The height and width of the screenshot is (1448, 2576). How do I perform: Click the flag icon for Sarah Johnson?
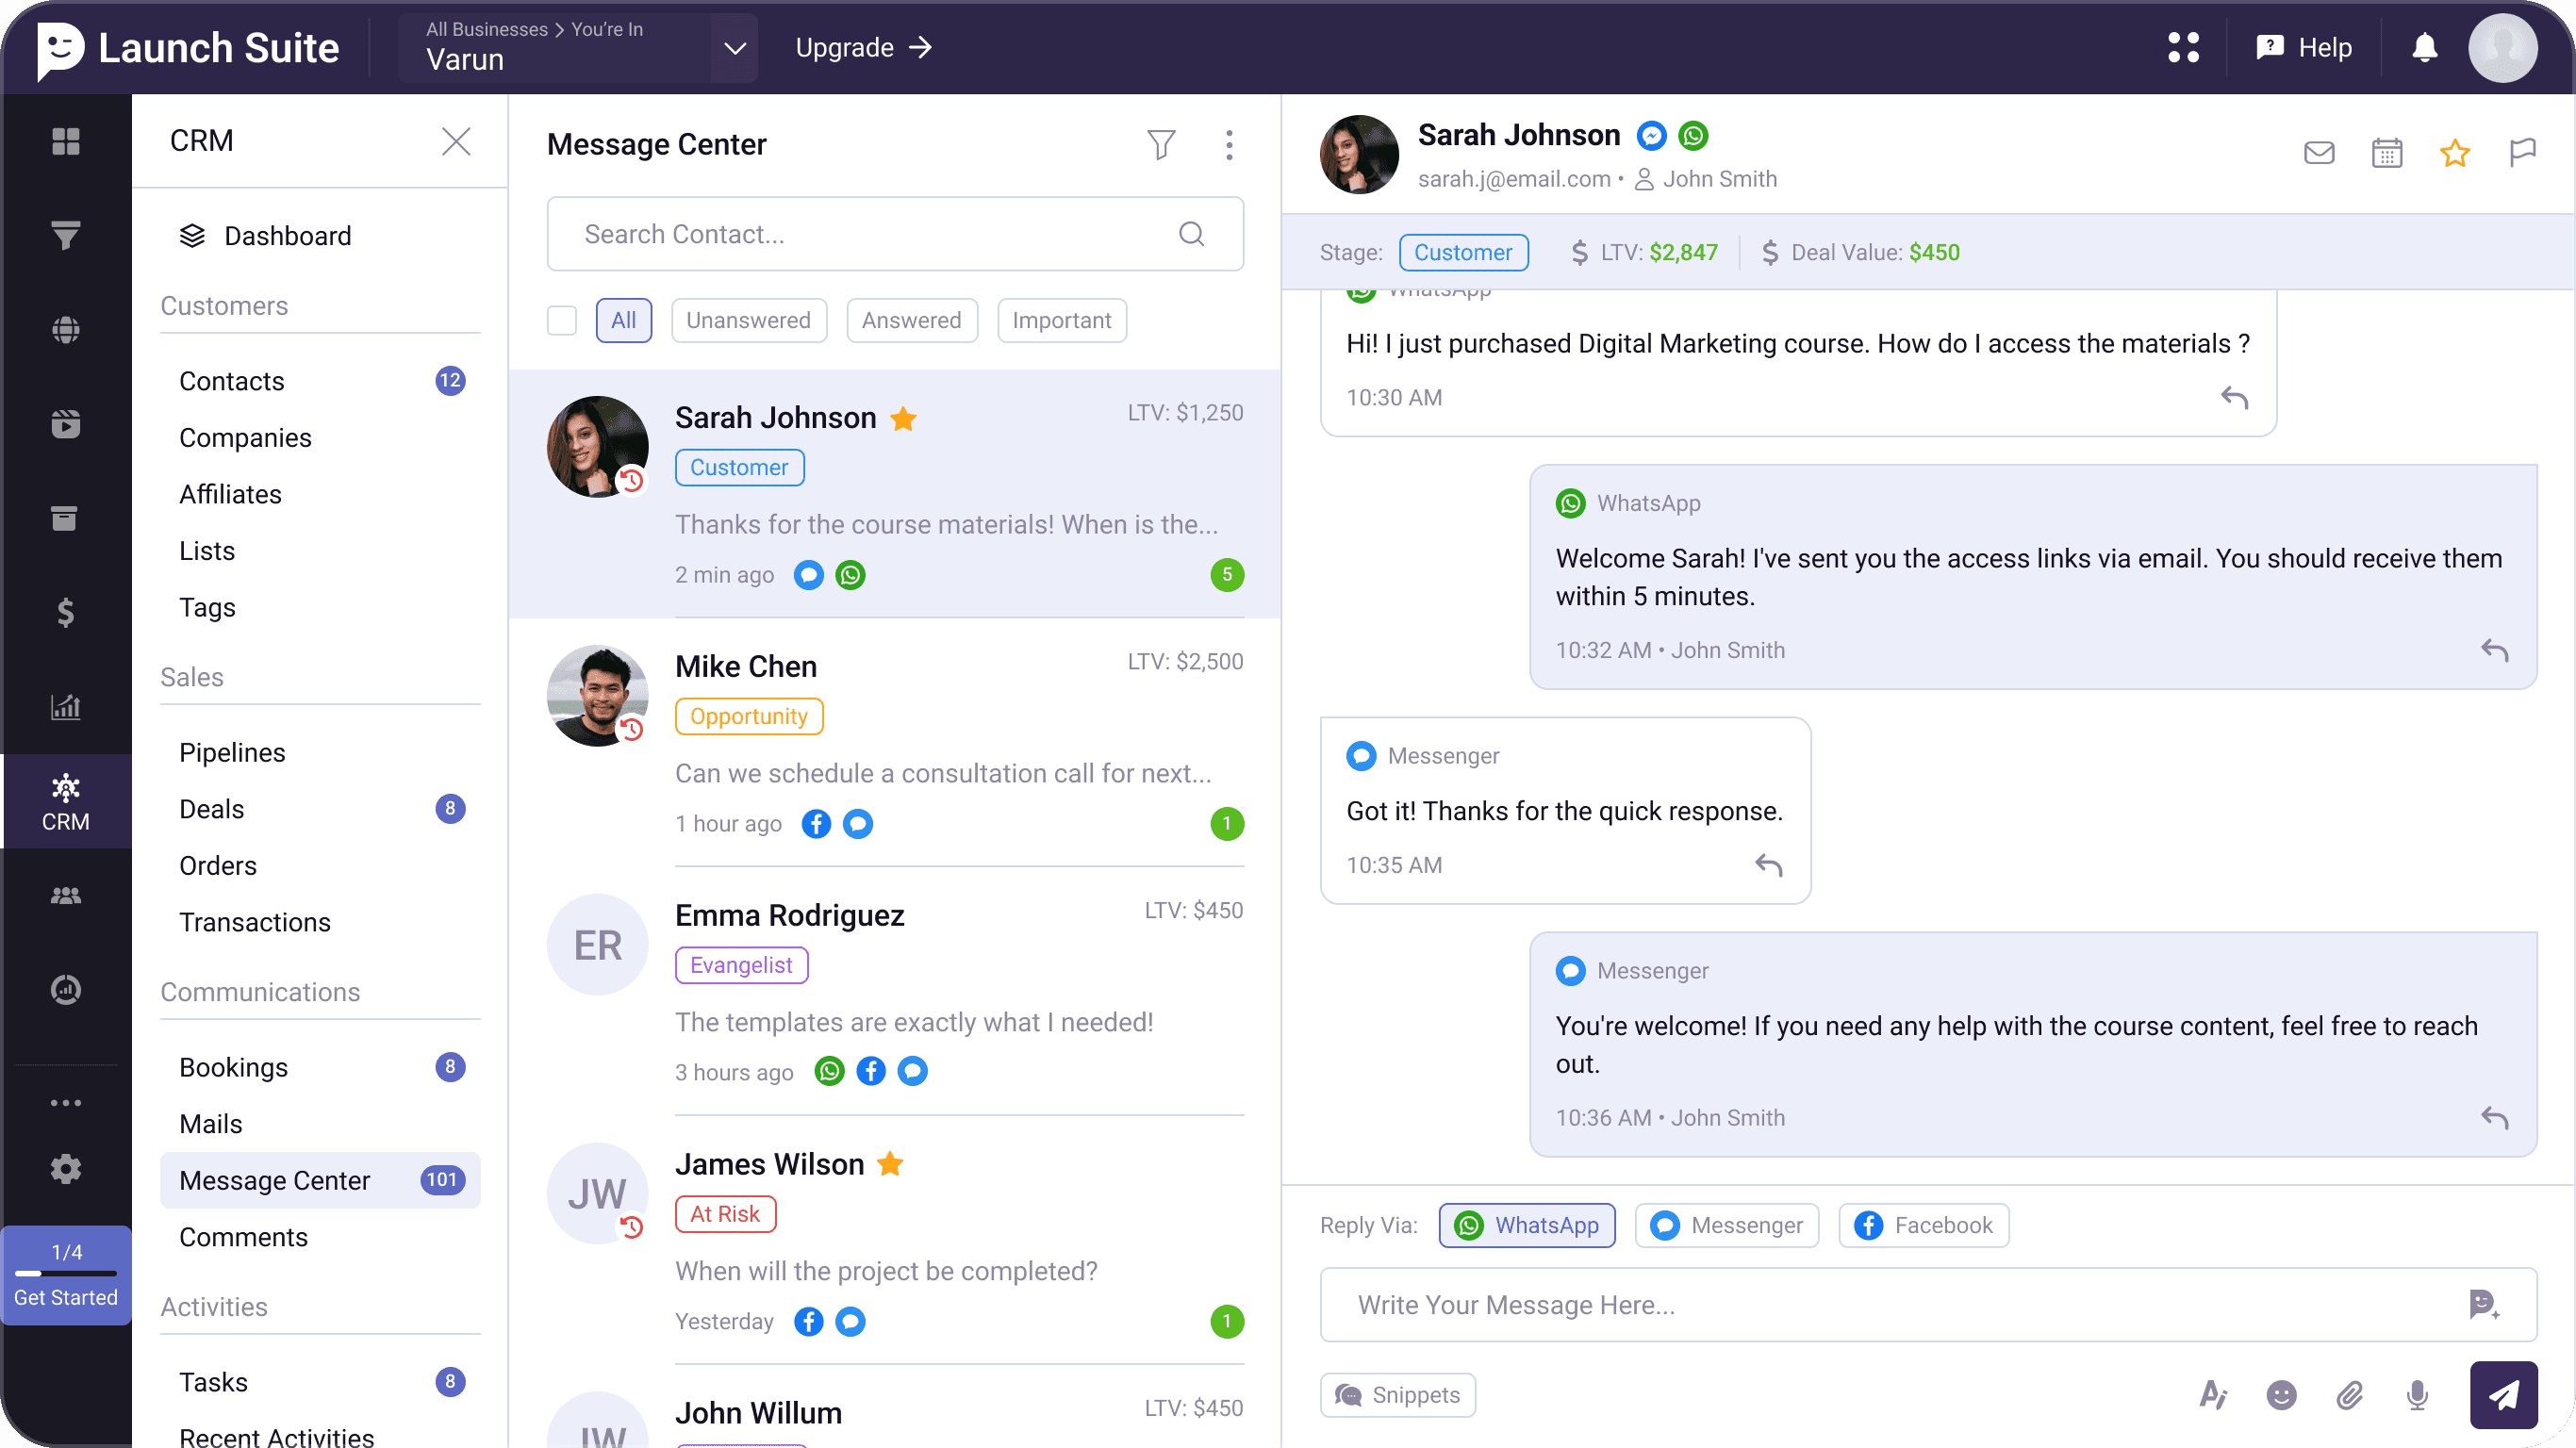pyautogui.click(x=2522, y=153)
